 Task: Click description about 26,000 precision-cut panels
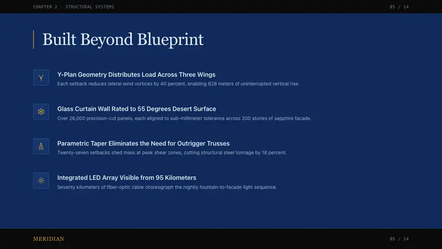coord(185,118)
